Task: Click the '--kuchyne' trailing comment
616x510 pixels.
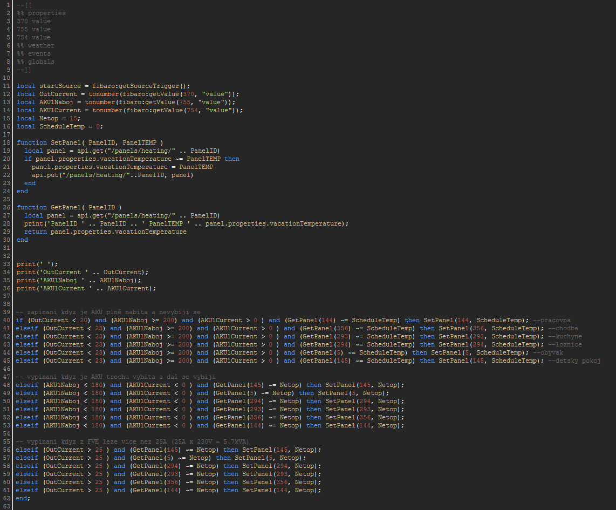Action: pyautogui.click(x=564, y=336)
